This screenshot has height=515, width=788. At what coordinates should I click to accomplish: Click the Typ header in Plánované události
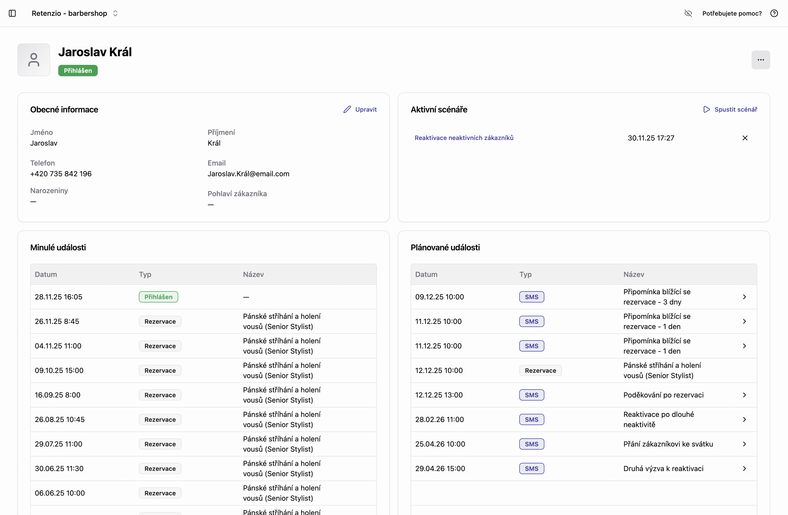[x=525, y=275]
